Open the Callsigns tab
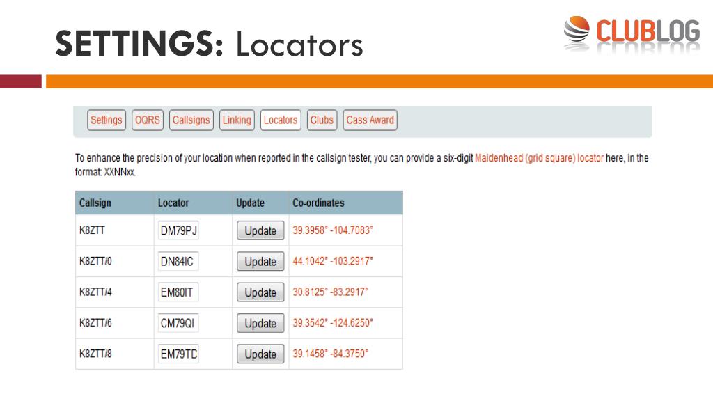 tap(191, 120)
